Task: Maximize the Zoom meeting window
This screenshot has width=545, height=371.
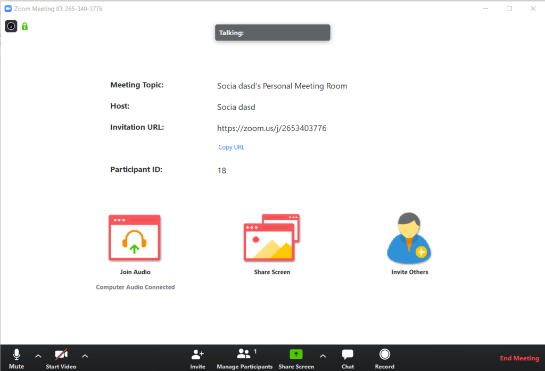Action: click(x=509, y=9)
